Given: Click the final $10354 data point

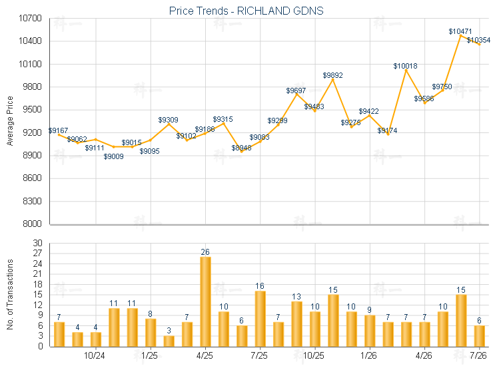Looking at the screenshot, I should coord(479,45).
